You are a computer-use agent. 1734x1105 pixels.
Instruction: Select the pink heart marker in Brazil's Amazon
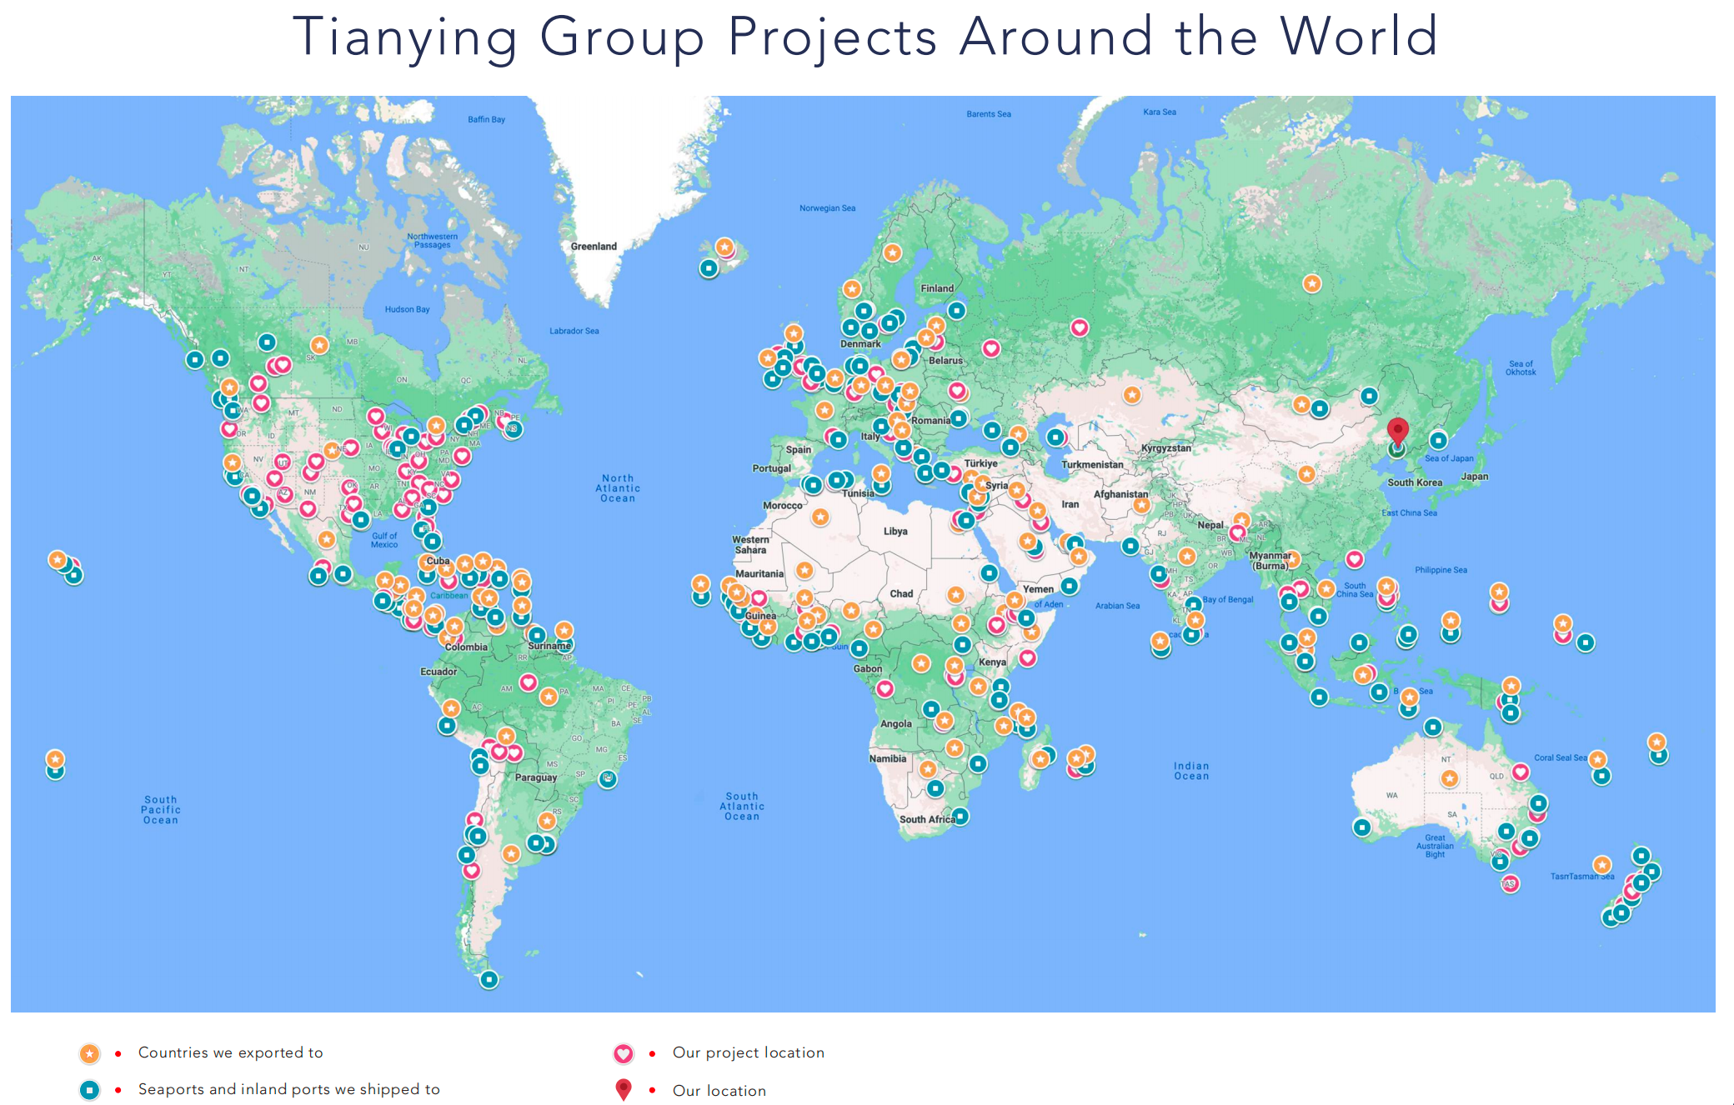pos(528,682)
